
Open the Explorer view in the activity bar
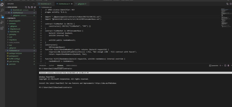(2, 5)
